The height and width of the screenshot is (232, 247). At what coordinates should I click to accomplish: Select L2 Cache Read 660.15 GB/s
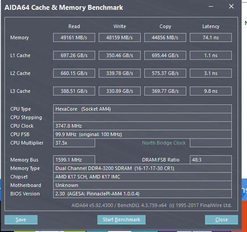(x=74, y=73)
